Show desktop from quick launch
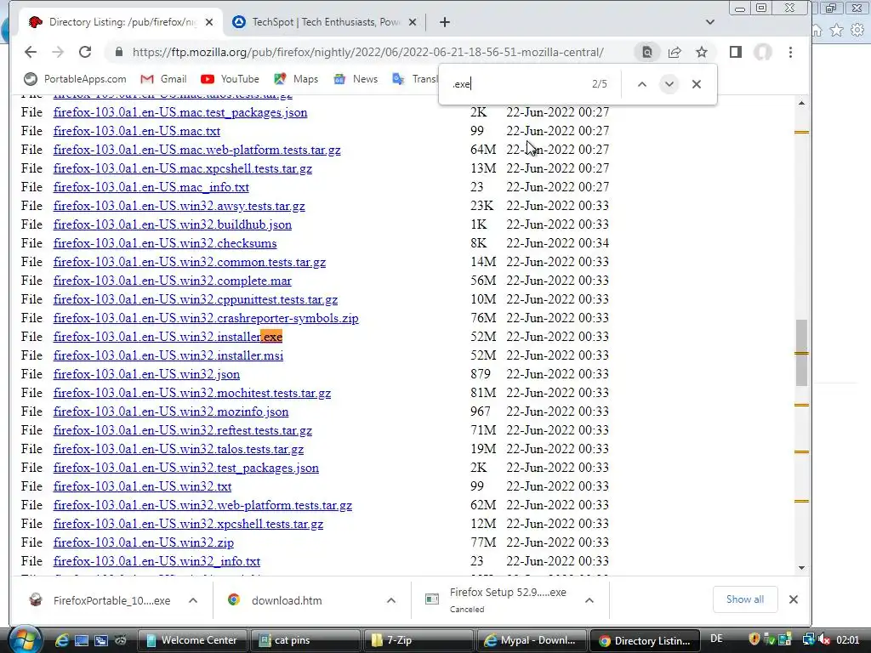 coord(82,640)
